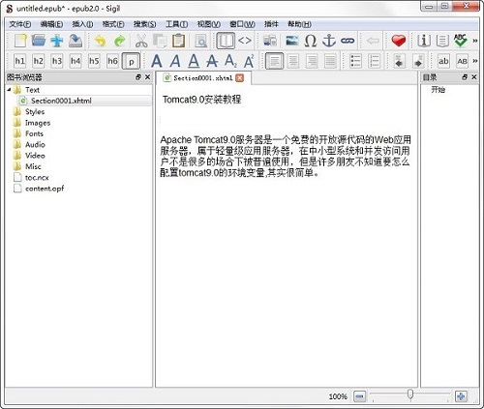Screen dimensions: 484x409
Task: Toggle strikethrough formatting
Action: pos(212,61)
